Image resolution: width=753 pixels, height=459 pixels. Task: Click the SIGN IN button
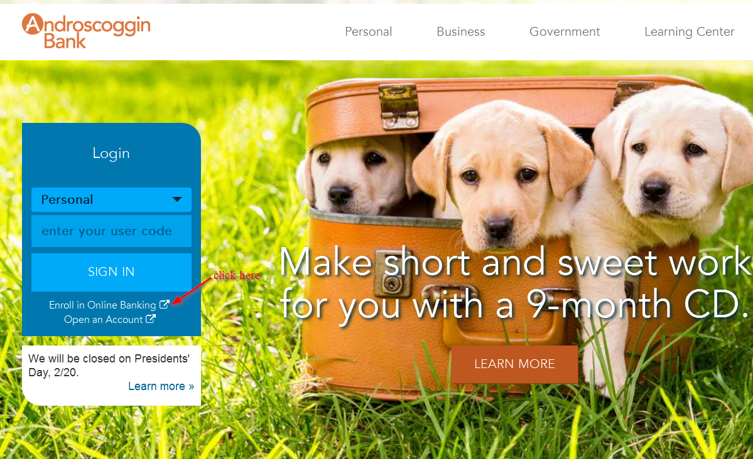tap(111, 272)
